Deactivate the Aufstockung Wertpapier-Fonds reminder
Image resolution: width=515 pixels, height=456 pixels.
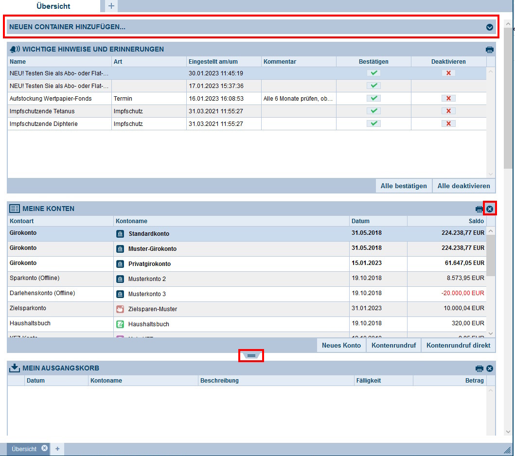tap(448, 98)
